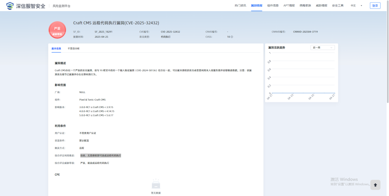The width and height of the screenshot is (389, 196).
Task: Click the 影响范围 section heading
Action: (x=60, y=85)
